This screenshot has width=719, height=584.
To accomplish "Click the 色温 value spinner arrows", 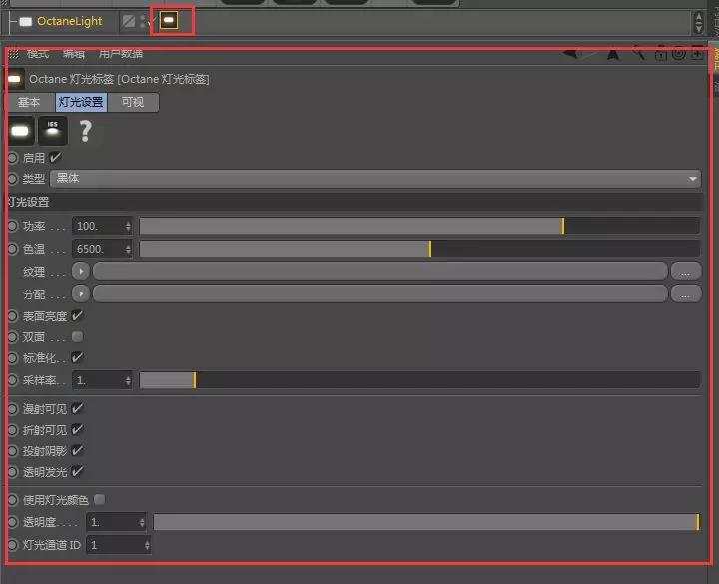I will click(x=128, y=249).
